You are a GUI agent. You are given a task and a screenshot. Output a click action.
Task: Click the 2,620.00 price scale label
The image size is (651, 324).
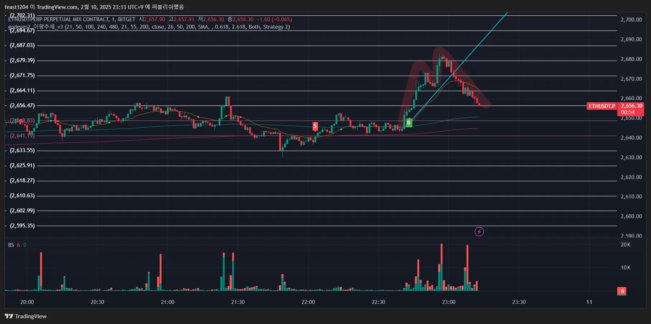tap(631, 177)
